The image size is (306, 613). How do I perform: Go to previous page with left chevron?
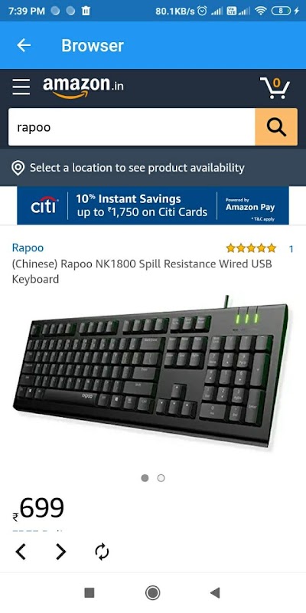(21, 552)
